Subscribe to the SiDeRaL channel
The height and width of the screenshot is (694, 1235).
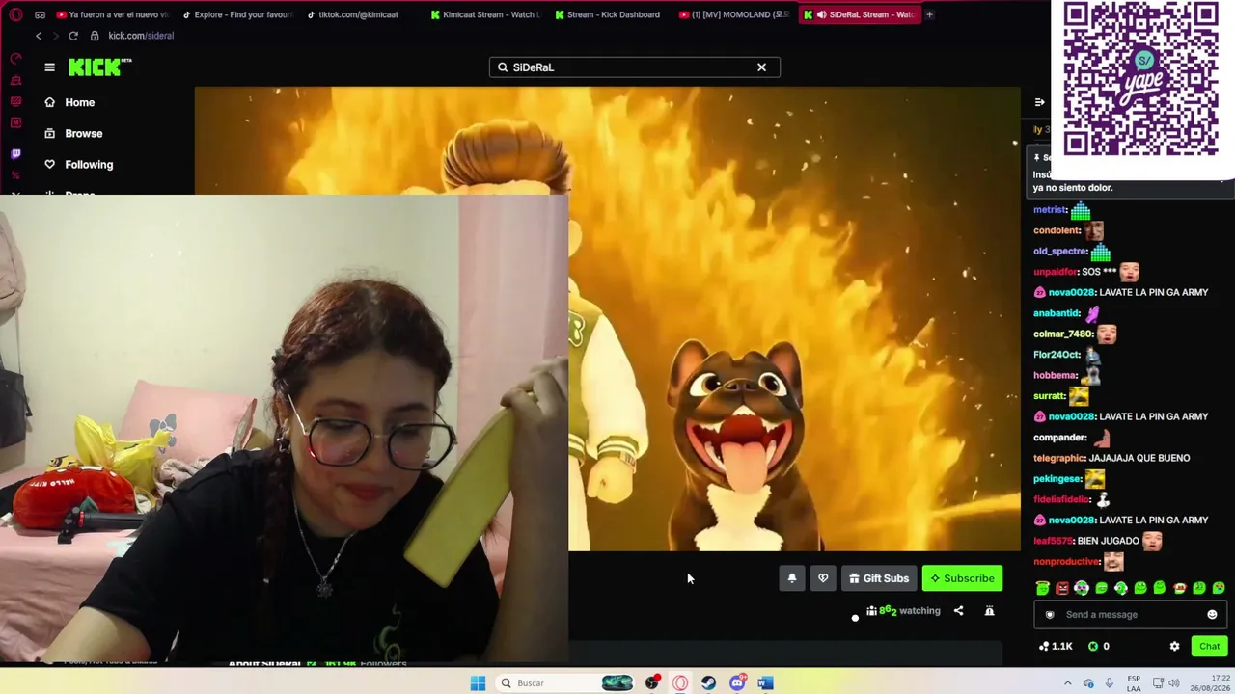pyautogui.click(x=962, y=578)
